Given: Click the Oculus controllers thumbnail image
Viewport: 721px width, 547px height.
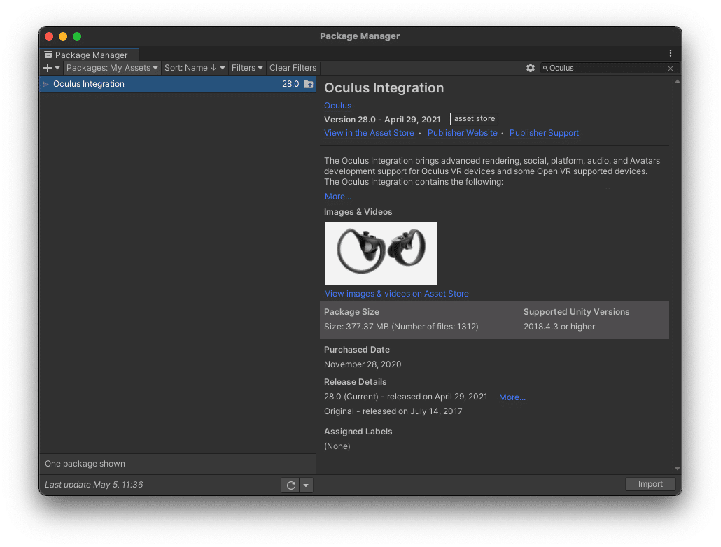Looking at the screenshot, I should [x=381, y=253].
